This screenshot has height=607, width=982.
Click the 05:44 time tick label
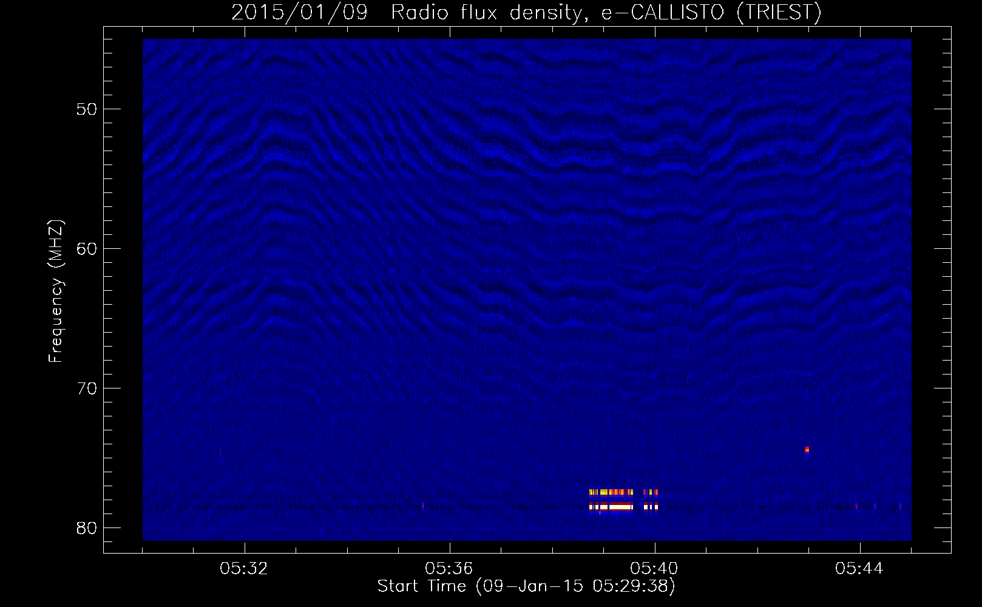859,569
